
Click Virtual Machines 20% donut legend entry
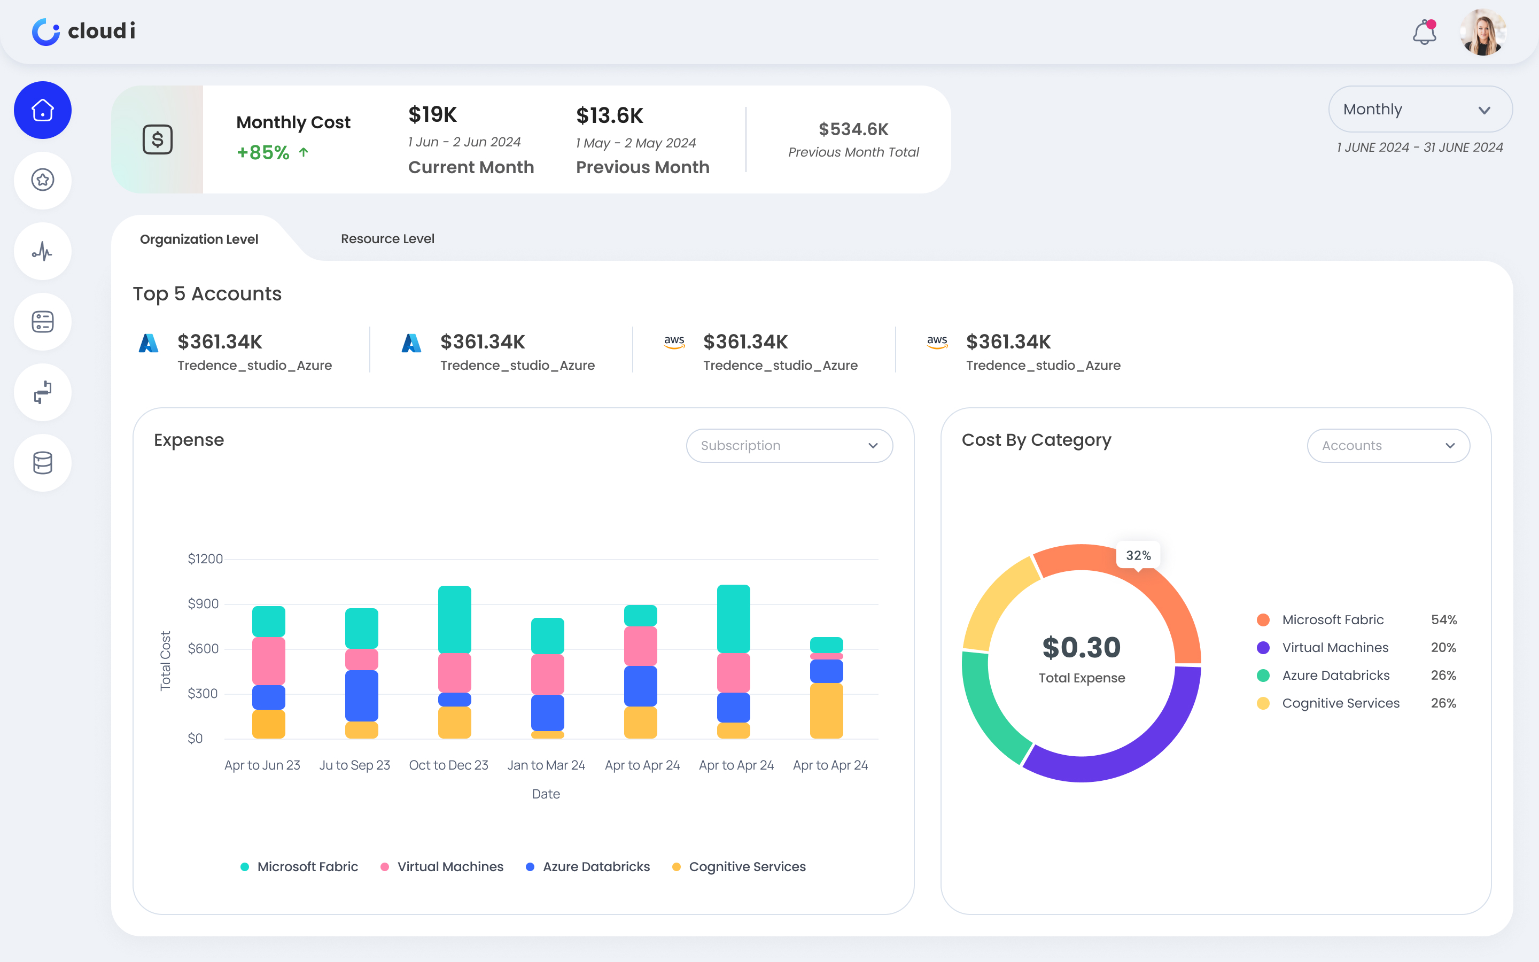1356,648
